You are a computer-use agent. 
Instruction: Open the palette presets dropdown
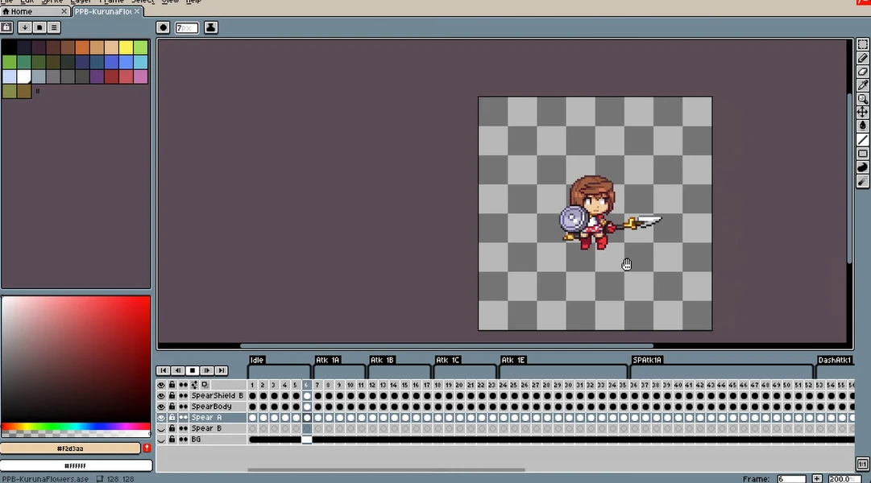25,27
